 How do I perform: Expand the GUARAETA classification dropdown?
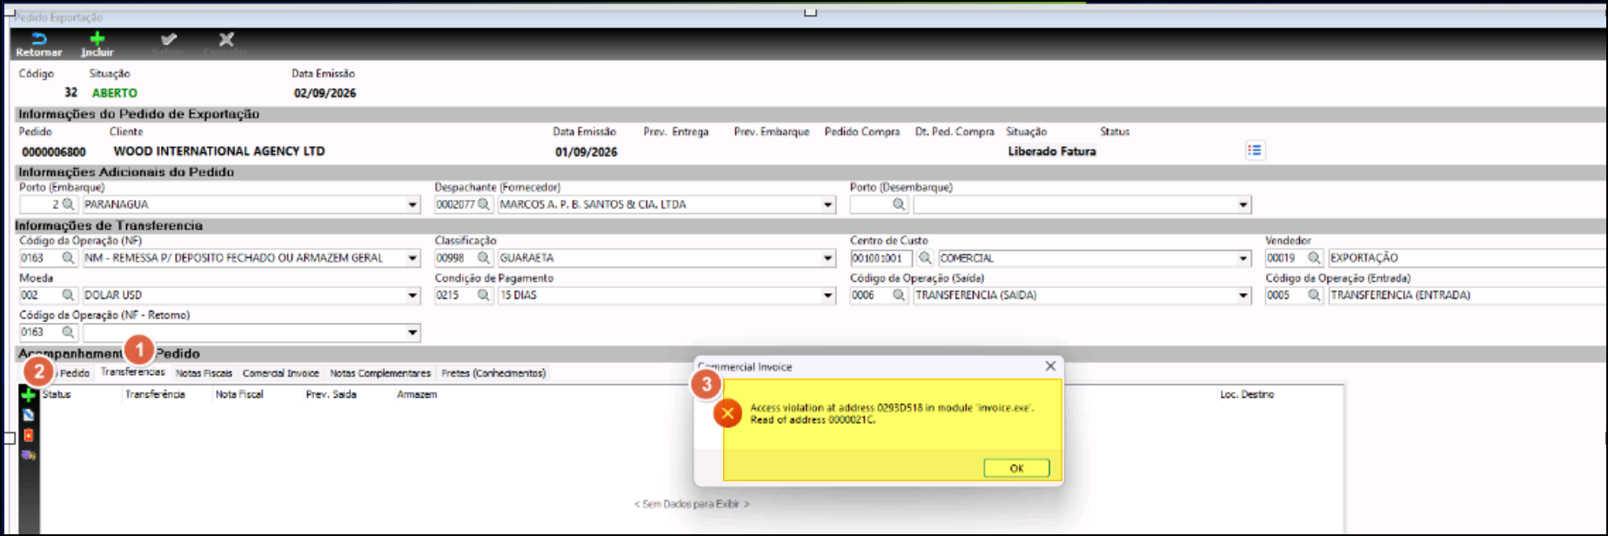point(828,258)
